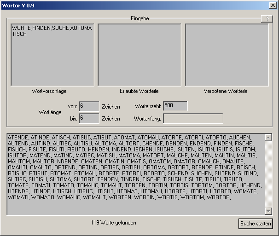The width and height of the screenshot is (279, 236).
Task: Click the Wortanzahl field showing 500
Action: (x=175, y=106)
